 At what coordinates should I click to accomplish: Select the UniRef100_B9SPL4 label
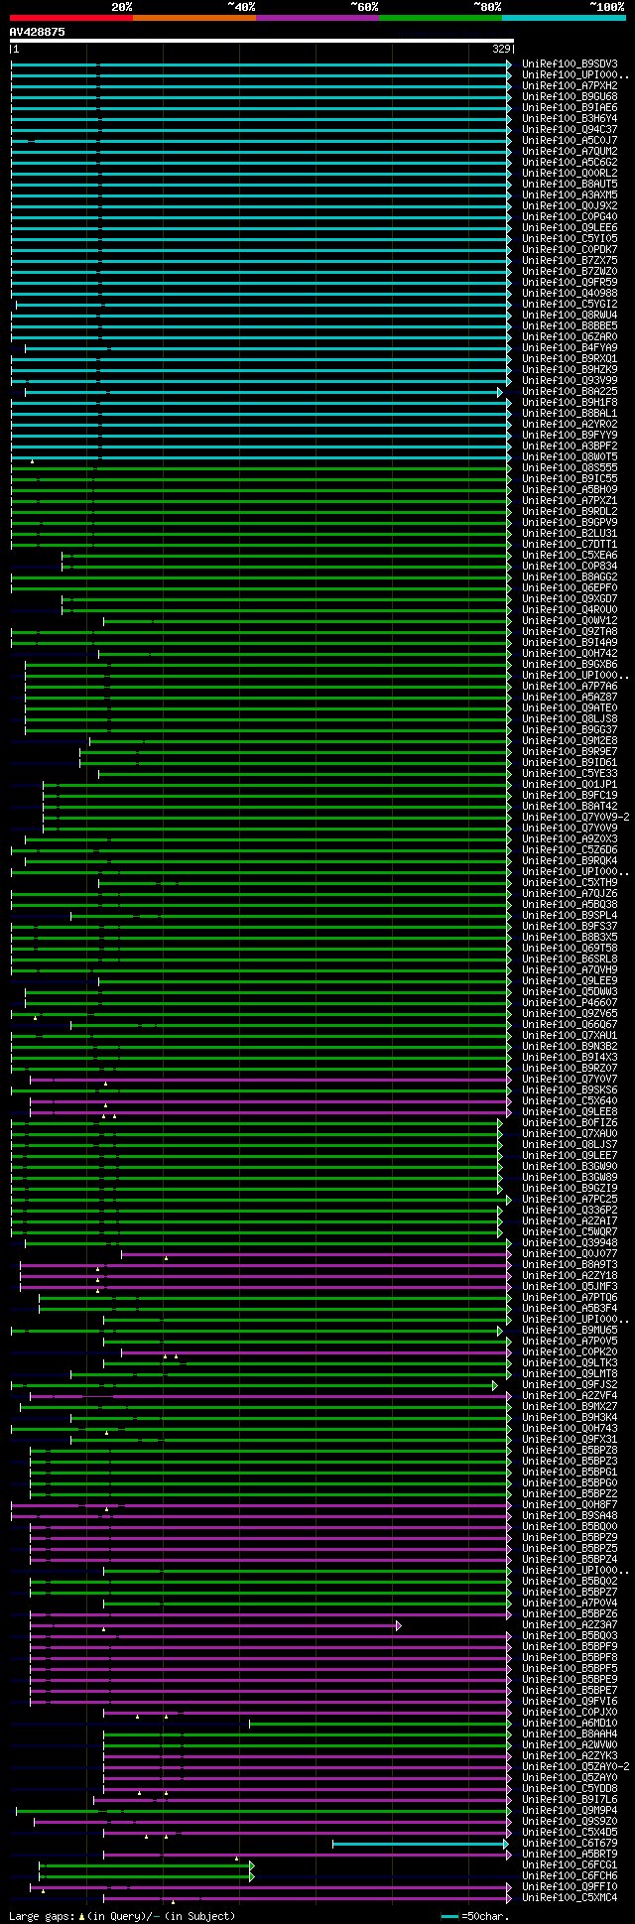point(570,915)
